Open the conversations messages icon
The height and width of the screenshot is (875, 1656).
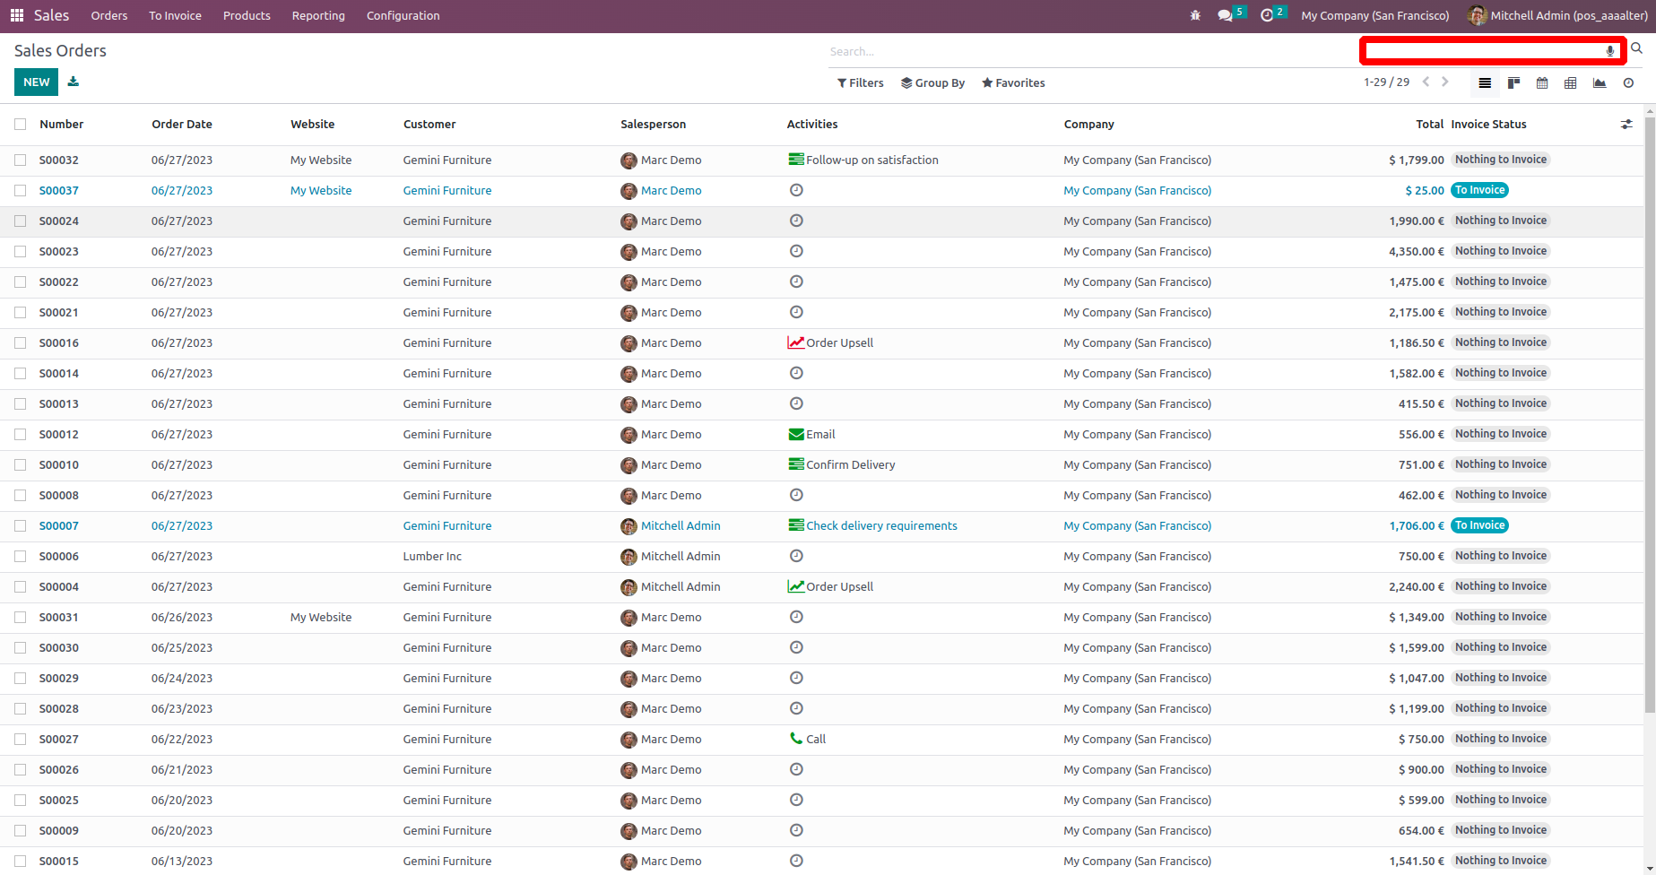click(x=1225, y=15)
